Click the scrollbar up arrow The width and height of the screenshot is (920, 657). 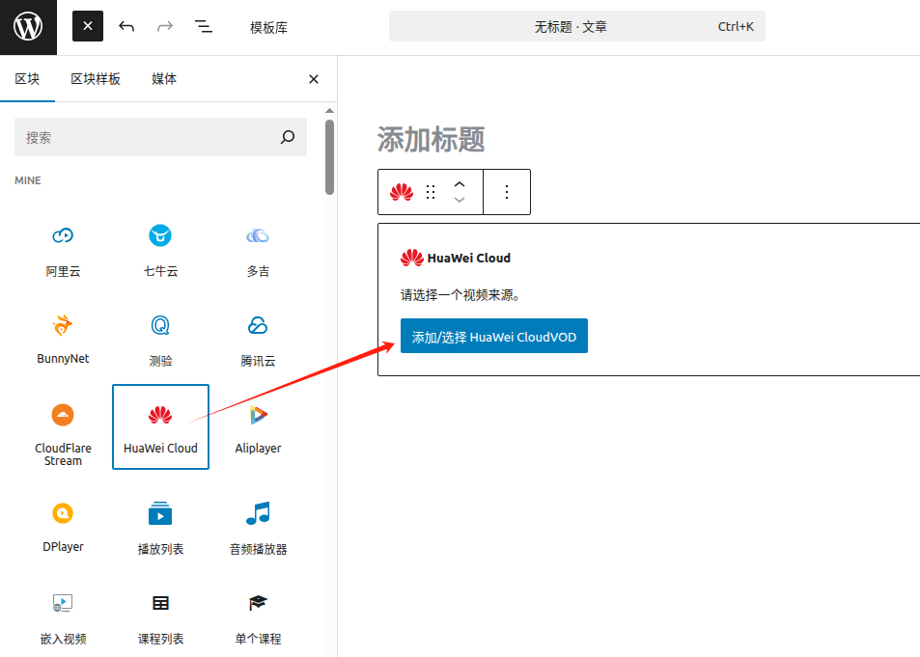pyautogui.click(x=330, y=110)
